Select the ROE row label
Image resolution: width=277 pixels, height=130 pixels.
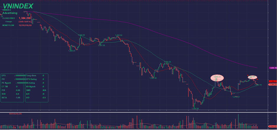(x=4, y=94)
